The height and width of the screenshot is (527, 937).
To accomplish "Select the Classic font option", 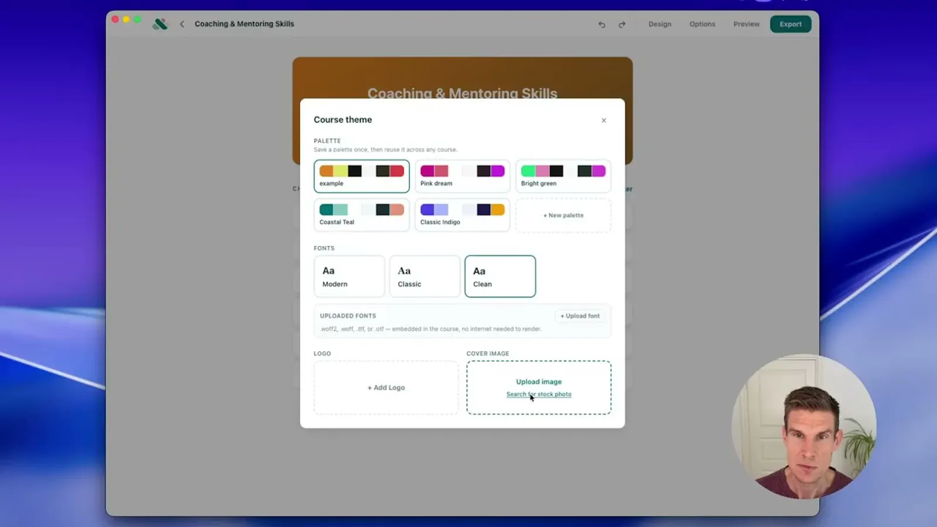I will (x=425, y=276).
